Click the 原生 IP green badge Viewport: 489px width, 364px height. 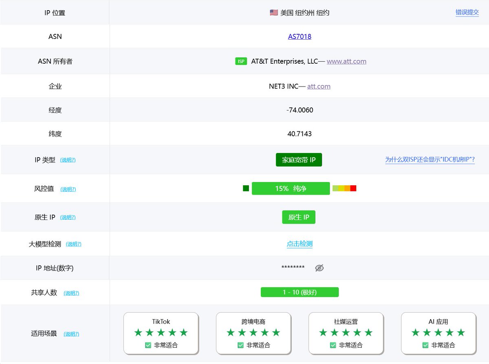(299, 217)
